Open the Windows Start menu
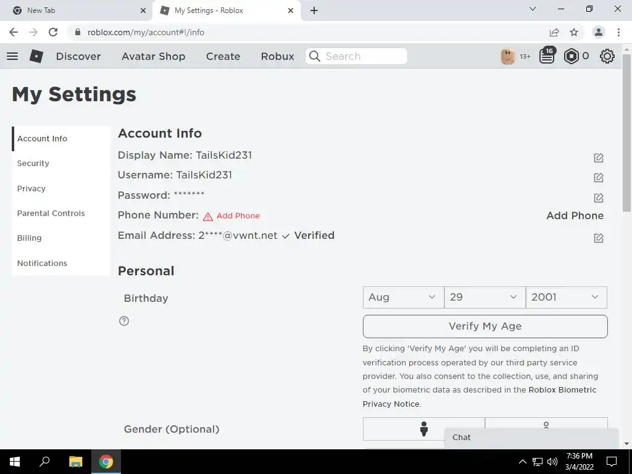This screenshot has height=474, width=632. point(15,462)
